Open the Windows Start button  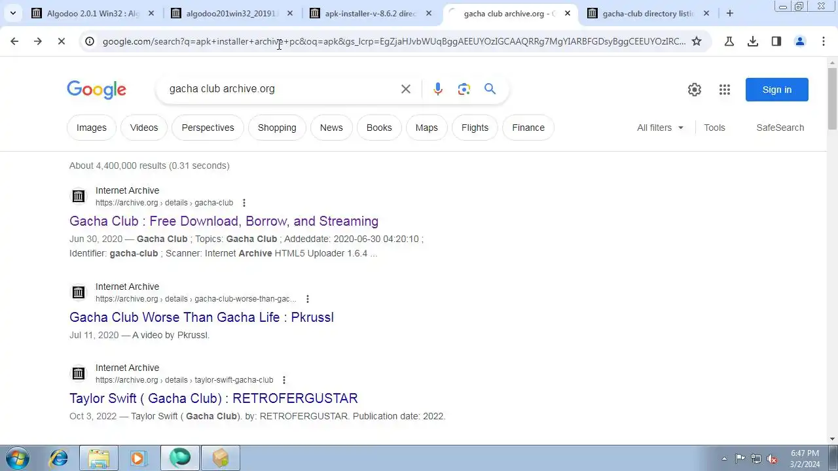18,458
